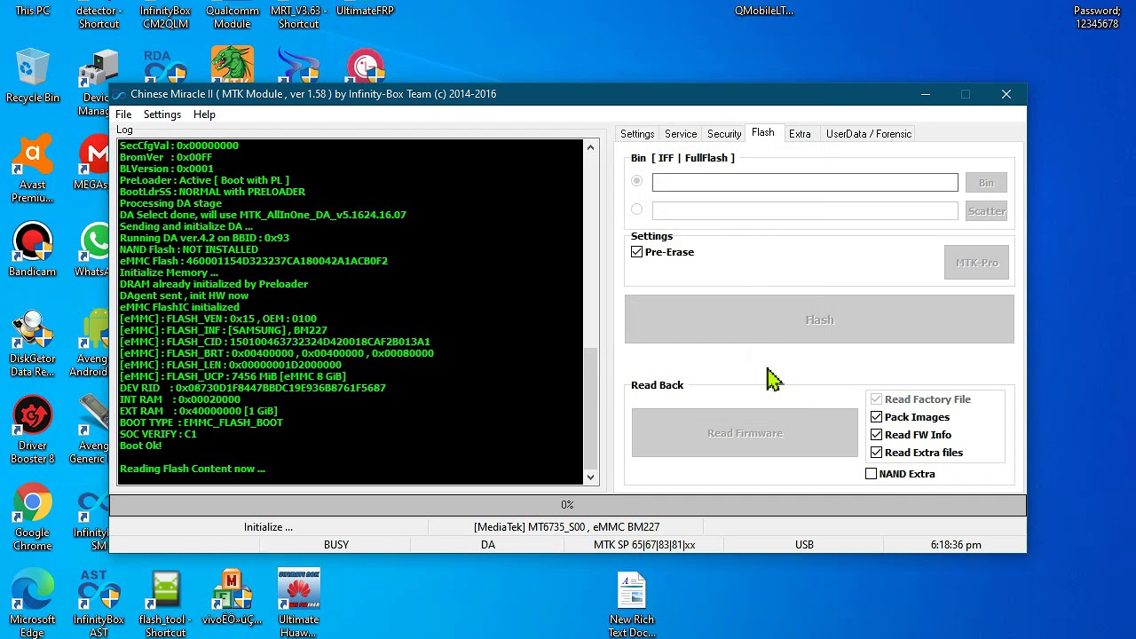Click the 'SOC VERIFY : C1' log line
The image size is (1136, 639).
[158, 434]
